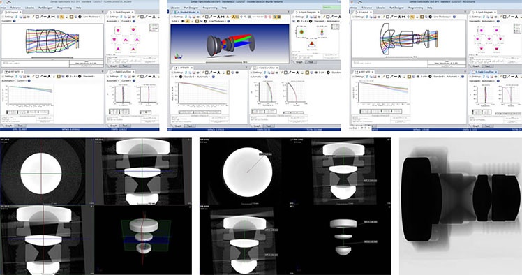
Task: Switch to Text tab under the Shaded Model's Spot Diagram
Action: tap(311, 61)
